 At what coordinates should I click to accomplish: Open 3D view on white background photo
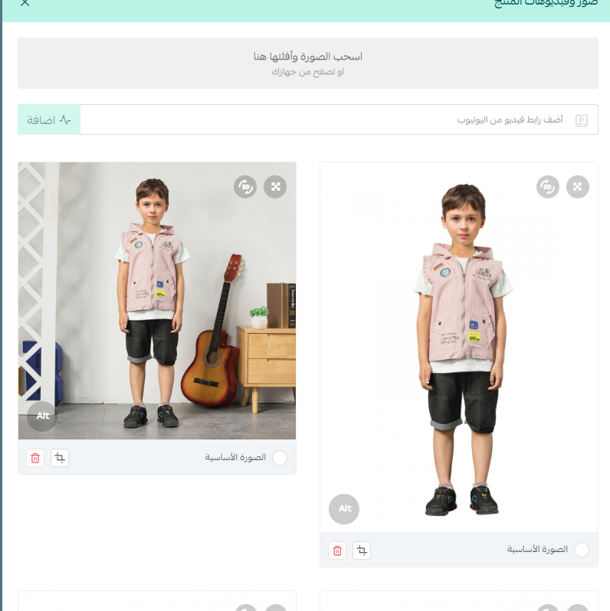pos(548,187)
